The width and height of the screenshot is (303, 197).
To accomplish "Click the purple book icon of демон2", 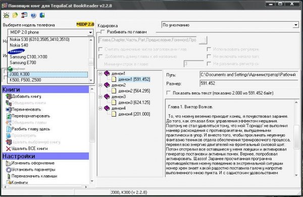I will click(x=107, y=85).
